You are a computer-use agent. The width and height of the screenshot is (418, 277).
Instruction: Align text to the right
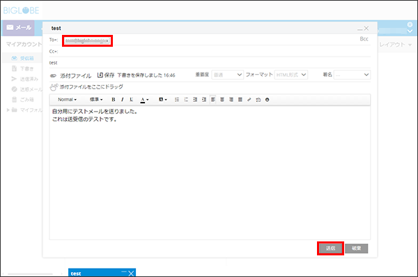(x=231, y=100)
